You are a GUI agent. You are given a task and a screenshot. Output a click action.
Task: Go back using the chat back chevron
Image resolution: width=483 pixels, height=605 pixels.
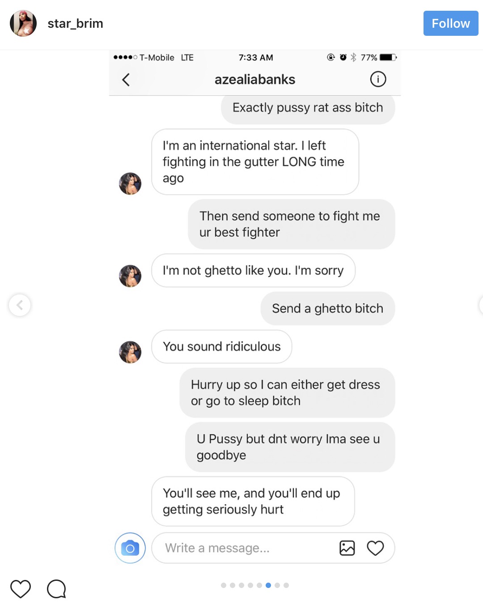tap(126, 80)
